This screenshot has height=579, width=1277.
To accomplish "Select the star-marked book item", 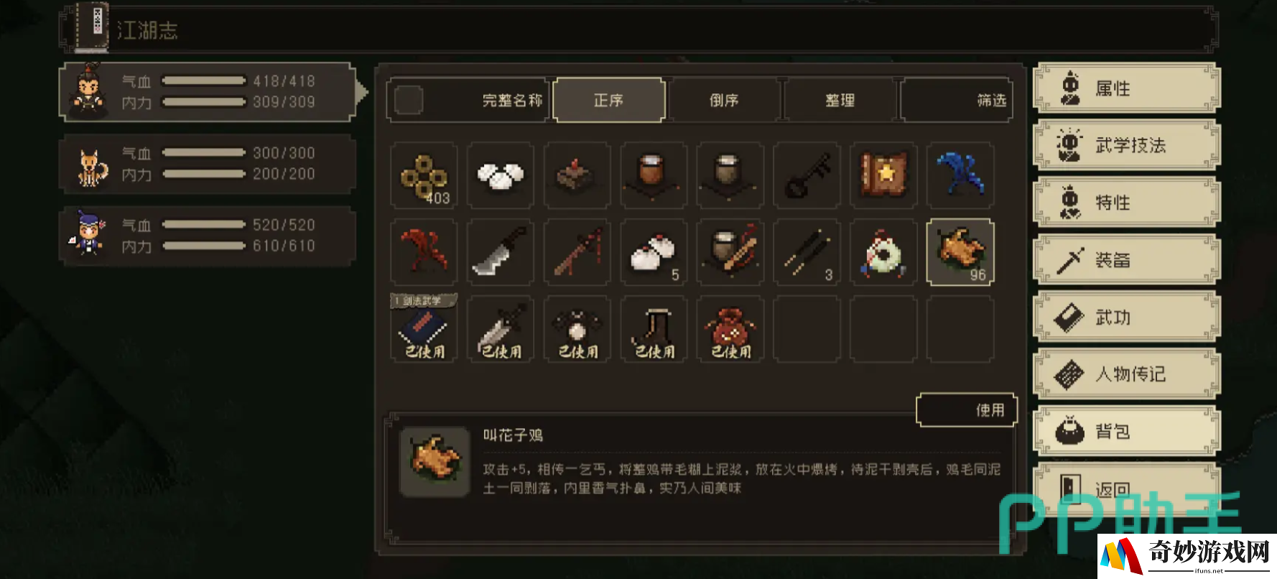I will point(884,176).
